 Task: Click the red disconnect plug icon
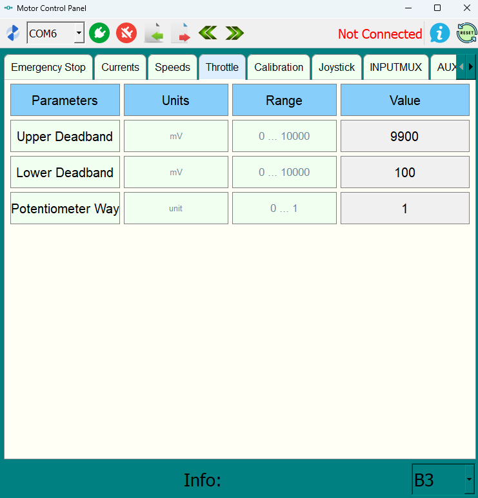(126, 33)
